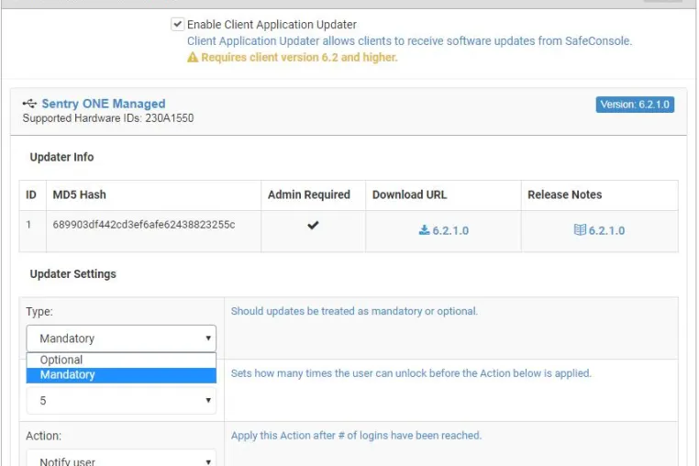Viewport: 699px width, 466px height.
Task: Click the Download URL column header
Action: [x=409, y=194]
